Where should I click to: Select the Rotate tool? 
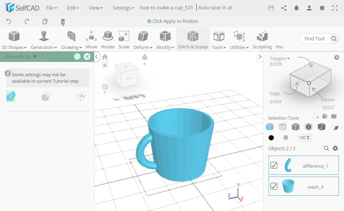(x=108, y=40)
